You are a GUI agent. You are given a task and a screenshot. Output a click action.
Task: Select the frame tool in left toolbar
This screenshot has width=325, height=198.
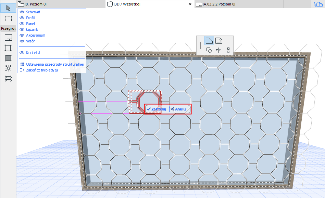[x=8, y=48]
